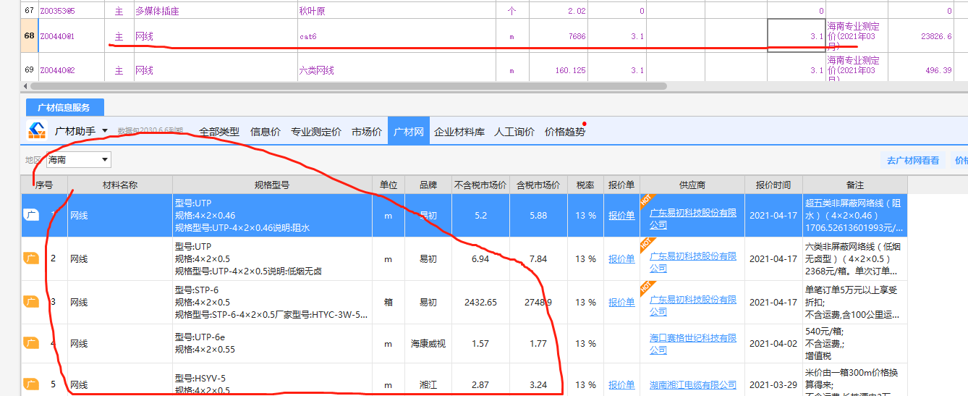This screenshot has height=396, width=968.
Task: Click the 1.57 tax-exclusive price cell
Action: coord(480,344)
